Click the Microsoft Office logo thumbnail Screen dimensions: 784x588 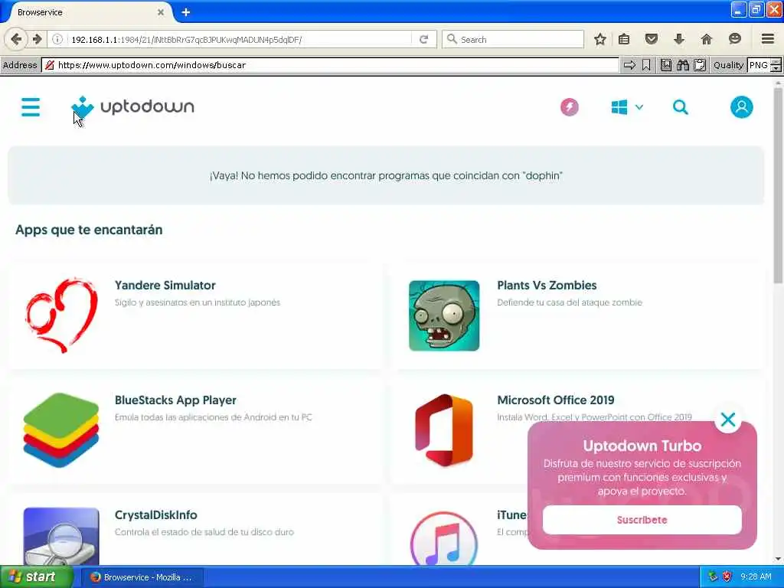(444, 430)
